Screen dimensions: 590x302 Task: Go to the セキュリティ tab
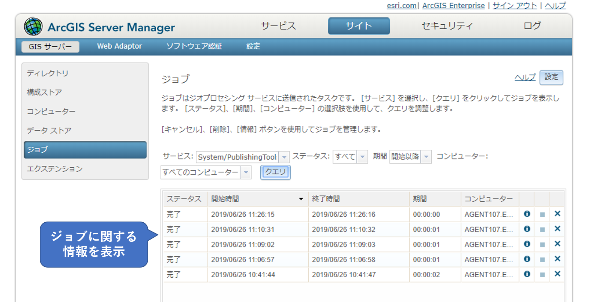coord(447,26)
